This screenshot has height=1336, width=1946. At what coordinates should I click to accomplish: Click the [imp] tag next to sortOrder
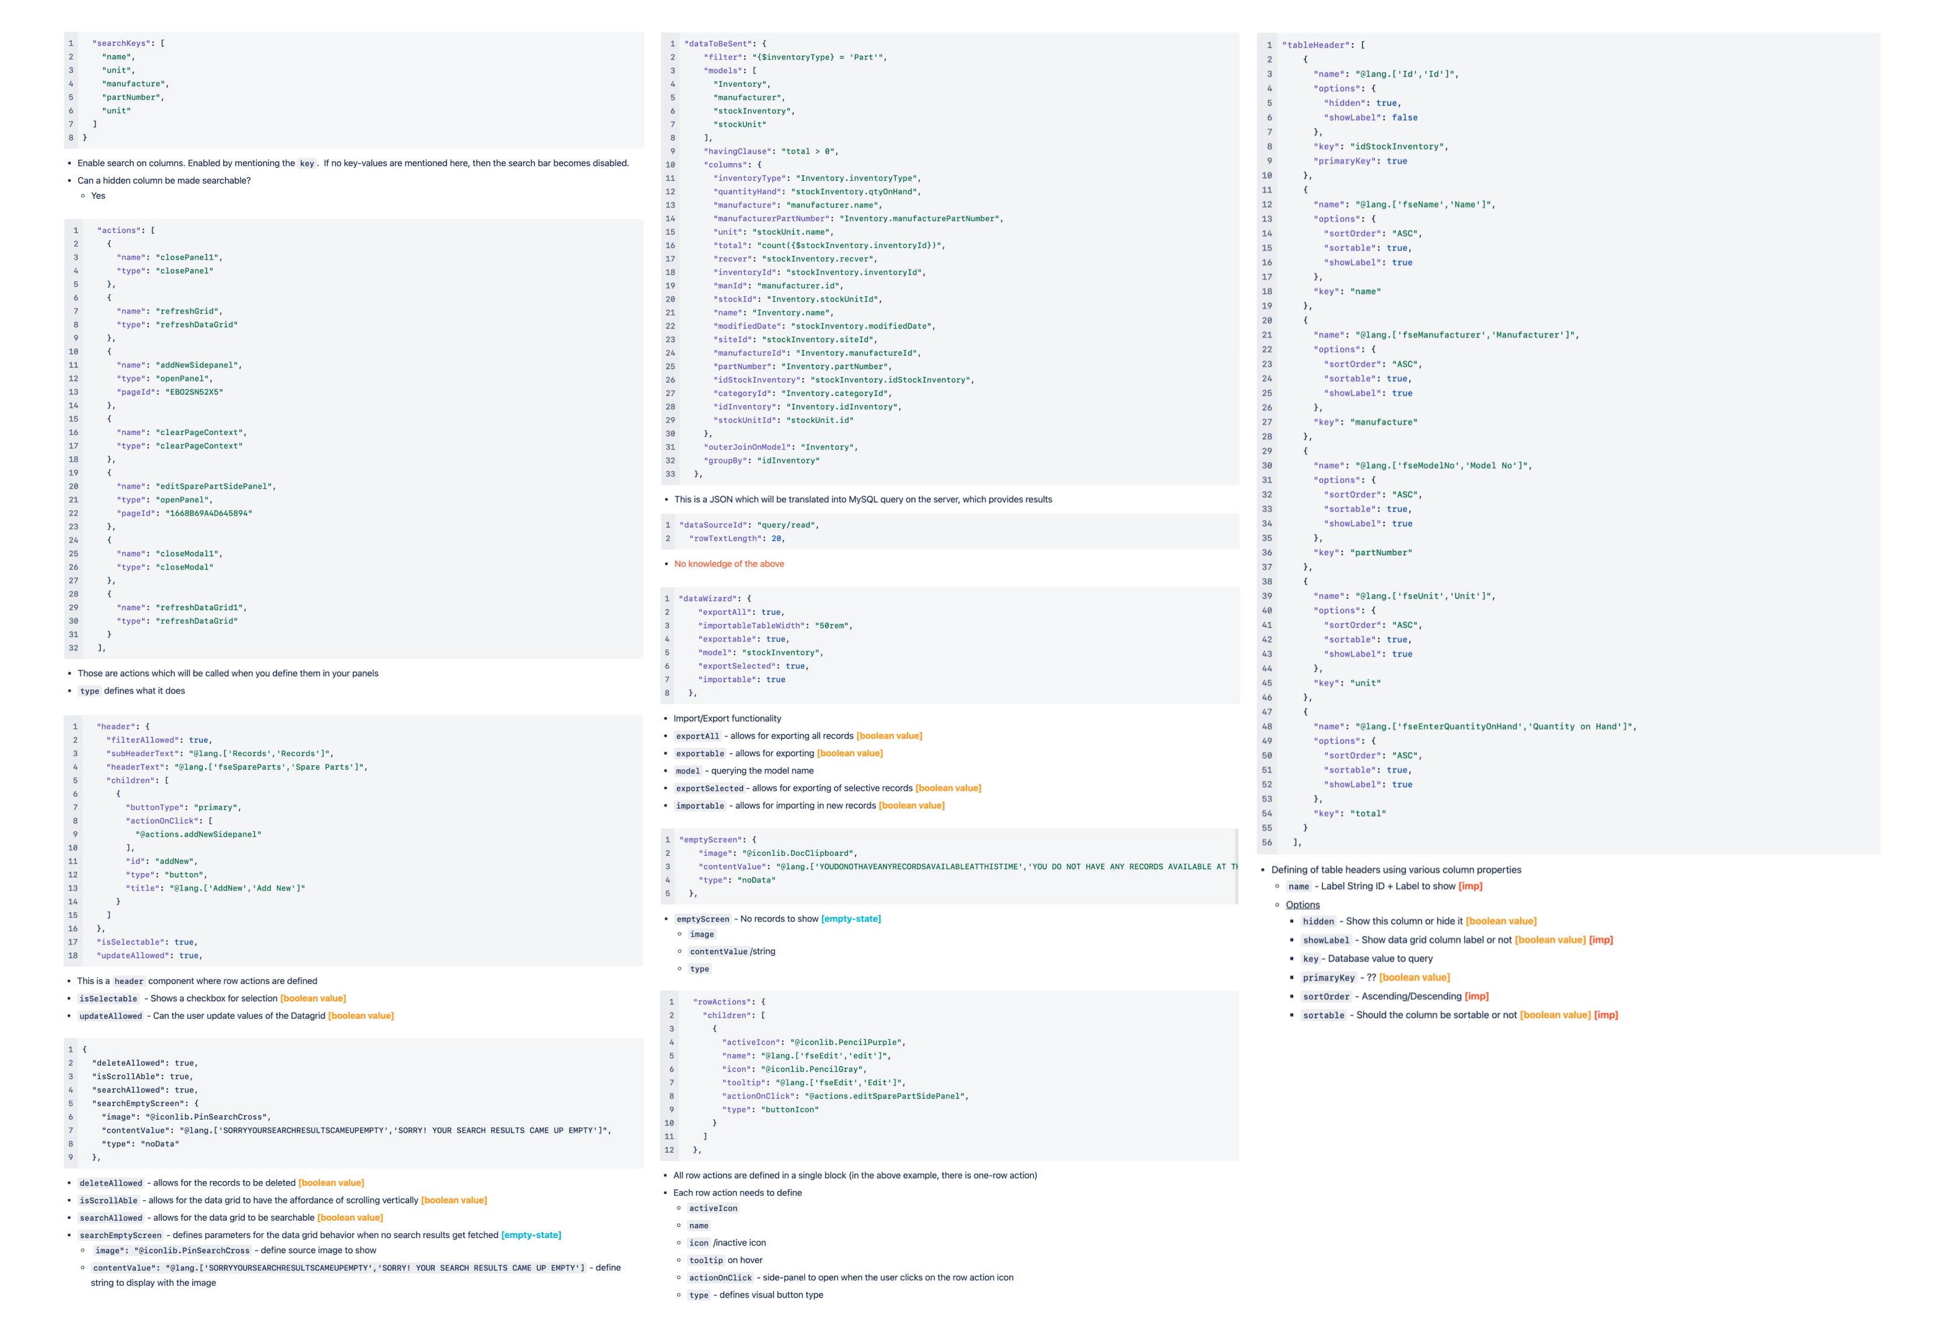coord(1477,996)
